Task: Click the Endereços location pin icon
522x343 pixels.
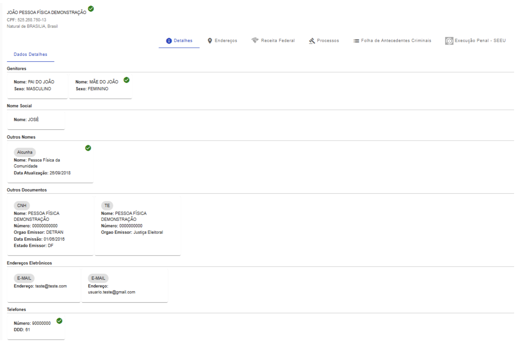Action: (210, 41)
